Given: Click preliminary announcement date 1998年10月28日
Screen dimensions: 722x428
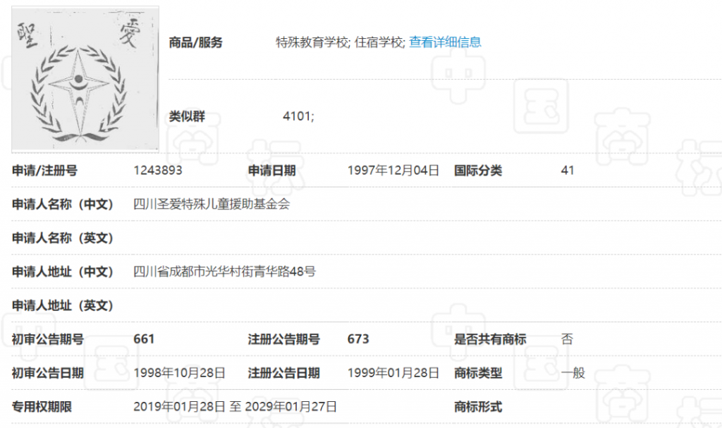Looking at the screenshot, I should tap(180, 373).
